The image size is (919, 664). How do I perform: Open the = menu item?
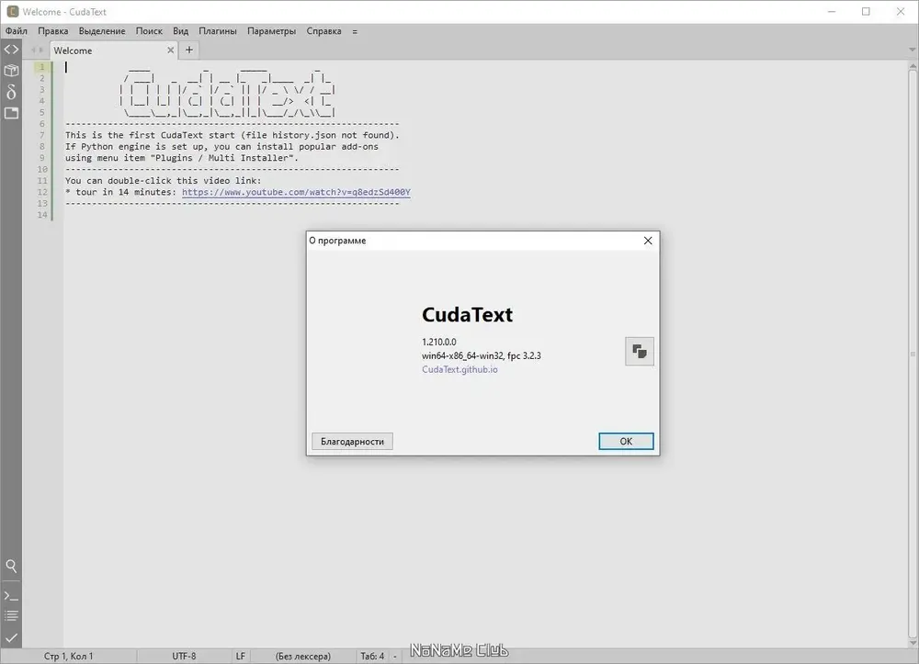(355, 31)
